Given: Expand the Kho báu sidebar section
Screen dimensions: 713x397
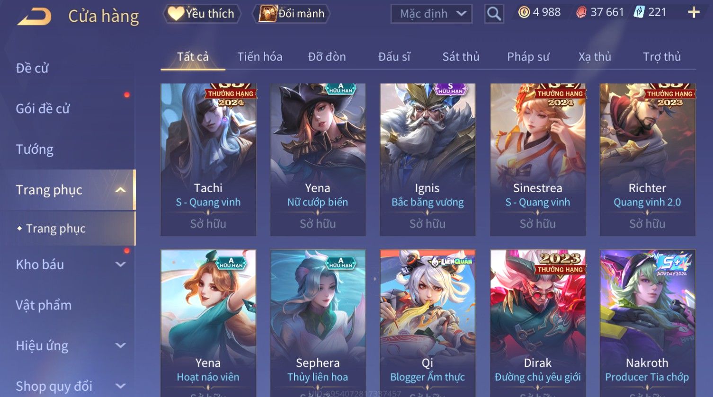Looking at the screenshot, I should click(121, 265).
